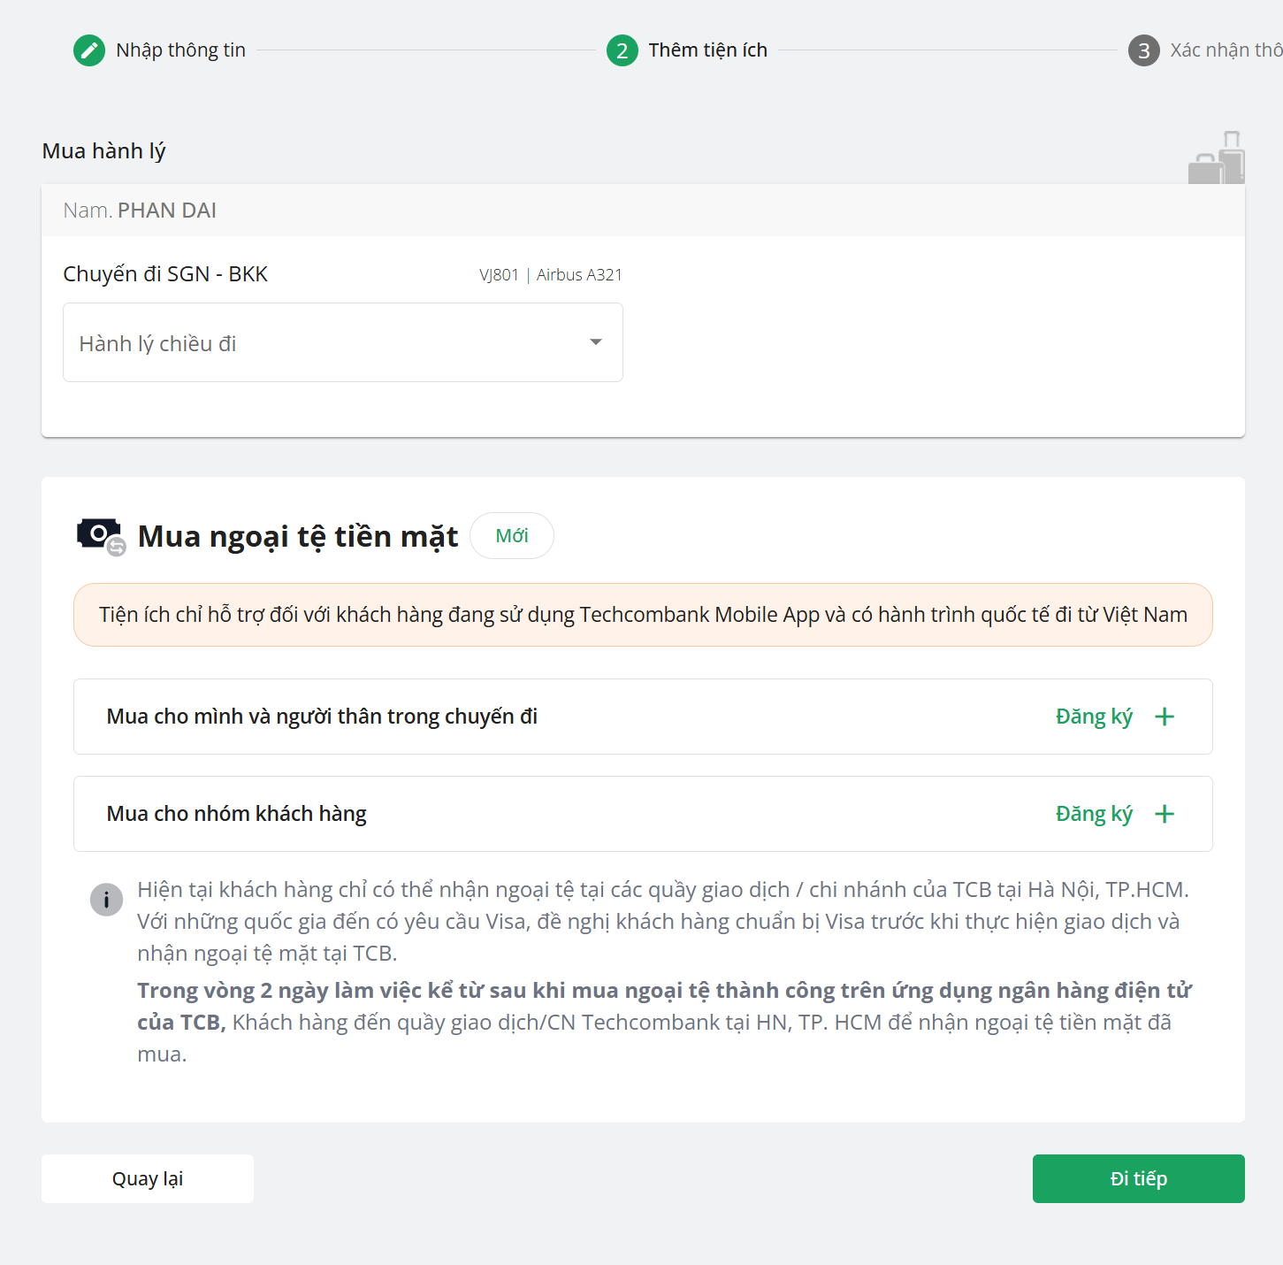Screen dimensions: 1283x1265
Task: Select the Thêm tiện ích step
Action: click(x=707, y=50)
